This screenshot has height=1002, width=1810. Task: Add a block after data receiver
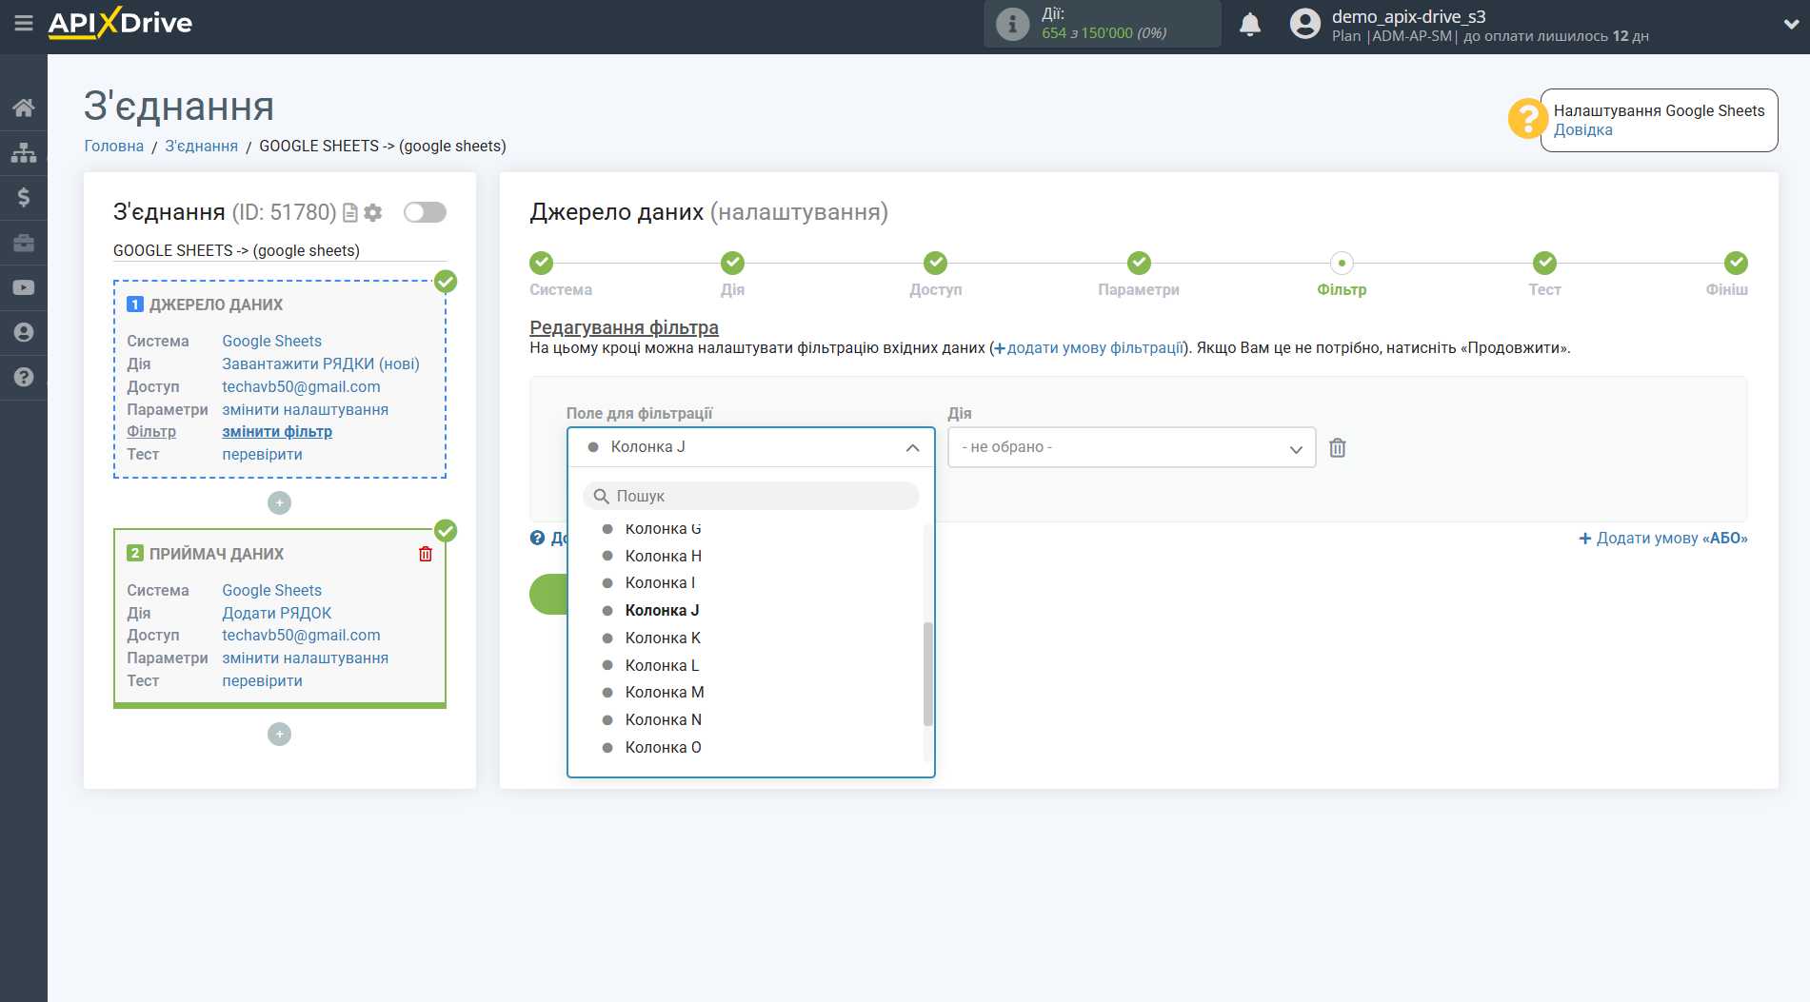279,734
